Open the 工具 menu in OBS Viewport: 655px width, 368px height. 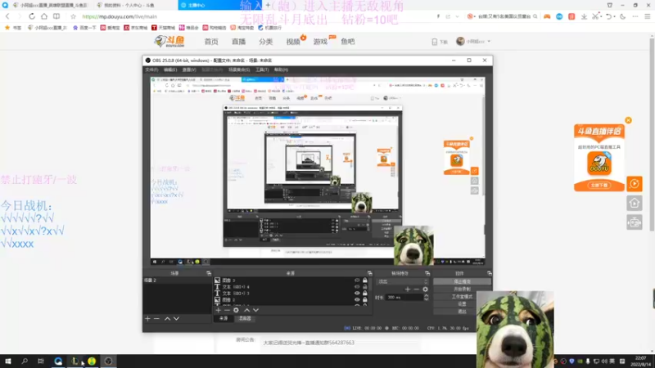(x=262, y=70)
